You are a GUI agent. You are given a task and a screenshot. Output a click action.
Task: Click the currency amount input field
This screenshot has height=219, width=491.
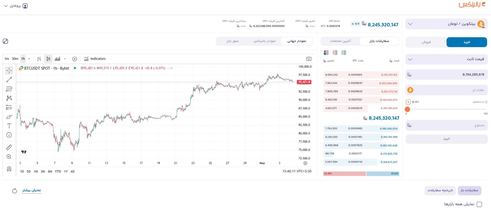pos(446,90)
